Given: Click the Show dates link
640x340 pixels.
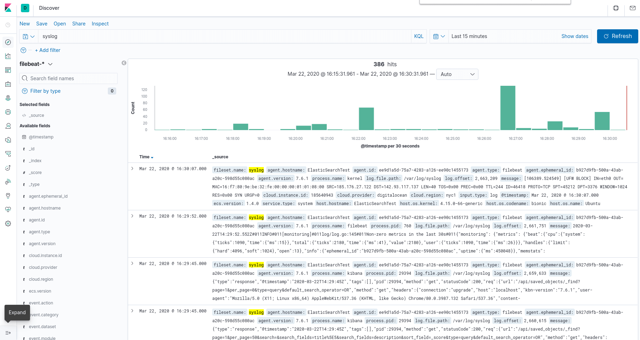Looking at the screenshot, I should [575, 36].
